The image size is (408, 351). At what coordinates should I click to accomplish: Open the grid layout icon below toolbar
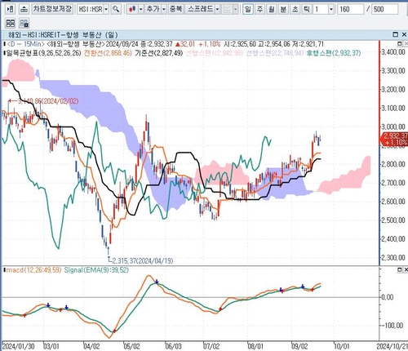[11, 23]
